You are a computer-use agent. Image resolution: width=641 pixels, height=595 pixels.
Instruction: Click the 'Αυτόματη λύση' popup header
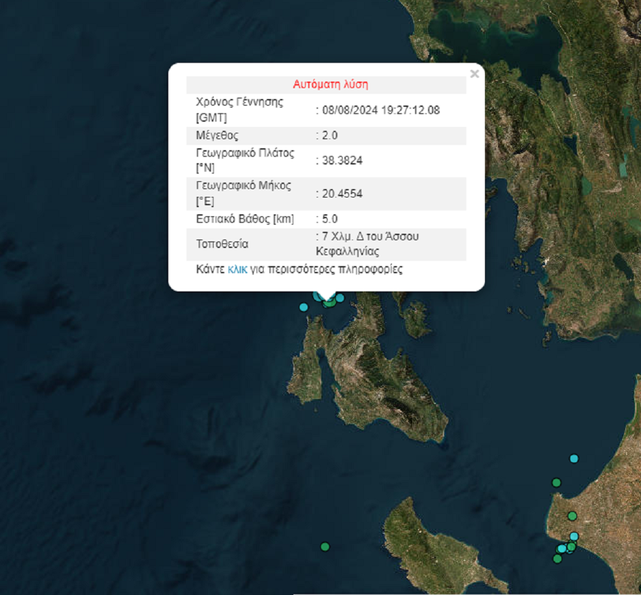coord(330,84)
